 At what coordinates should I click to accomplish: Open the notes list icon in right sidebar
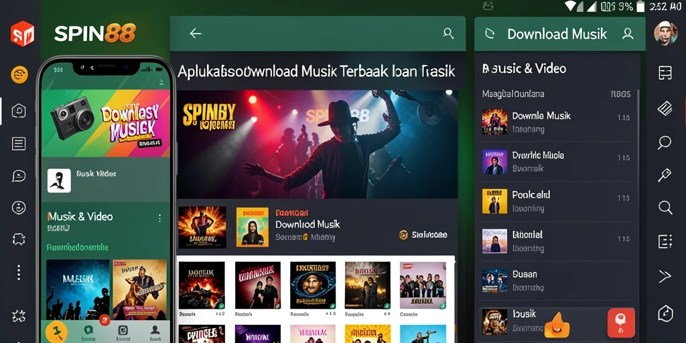(x=665, y=241)
